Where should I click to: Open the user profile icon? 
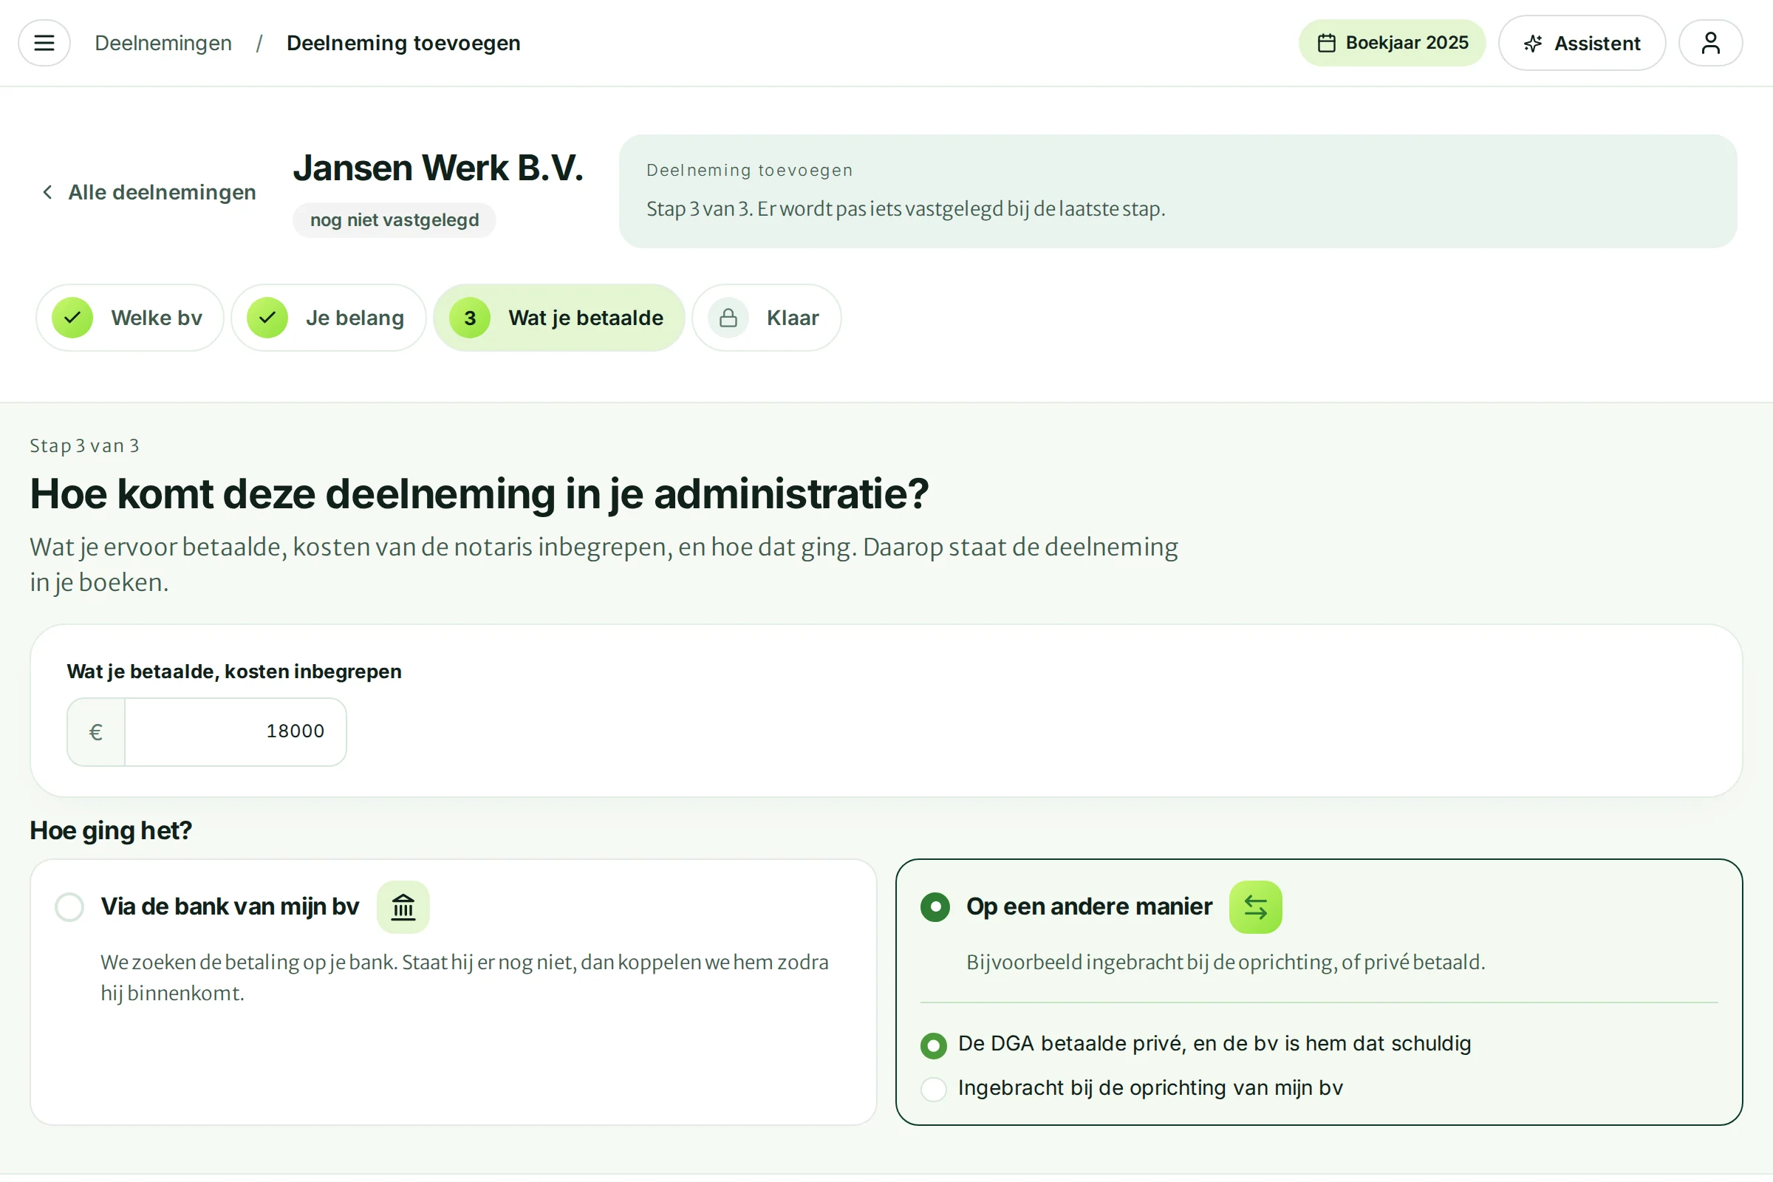point(1710,43)
